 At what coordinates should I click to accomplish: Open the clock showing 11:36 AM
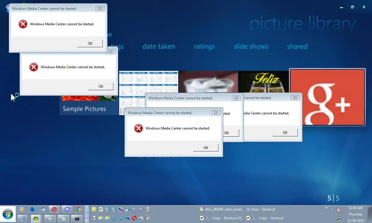[x=355, y=214]
